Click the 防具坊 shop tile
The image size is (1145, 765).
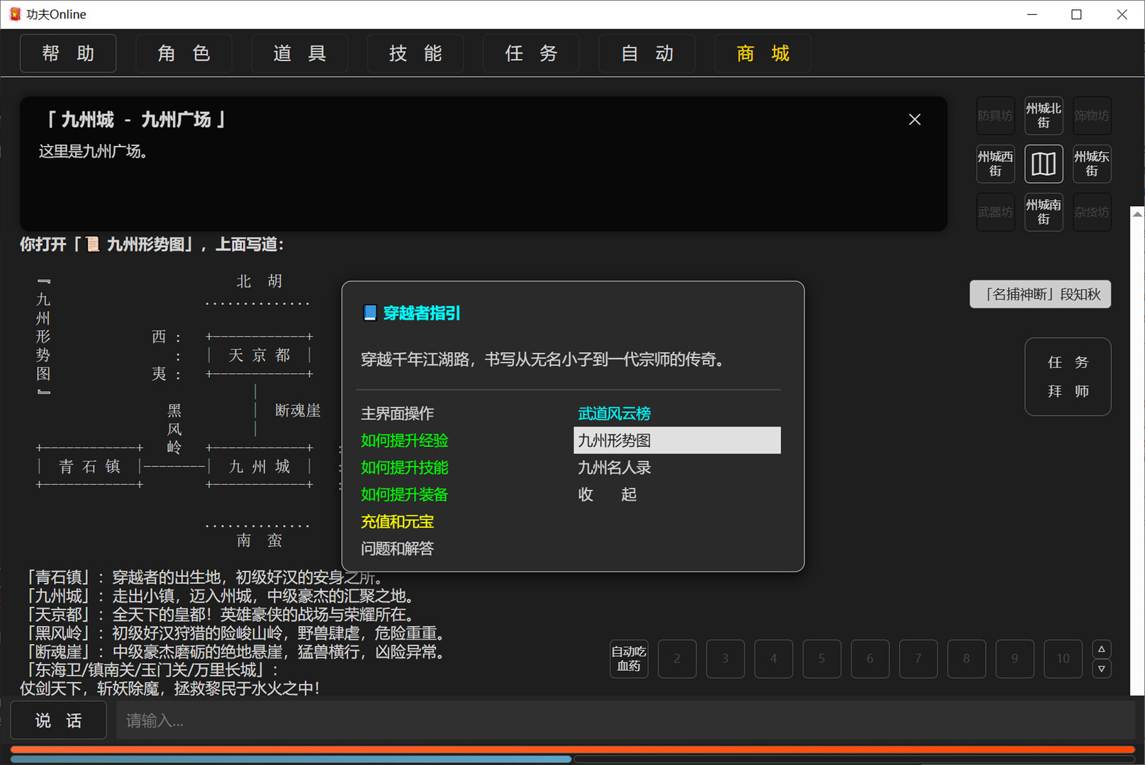995,115
